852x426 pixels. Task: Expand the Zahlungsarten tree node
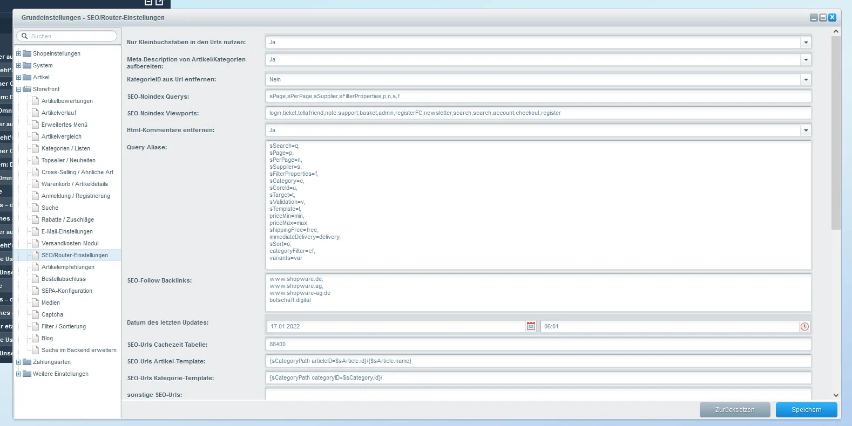click(19, 362)
